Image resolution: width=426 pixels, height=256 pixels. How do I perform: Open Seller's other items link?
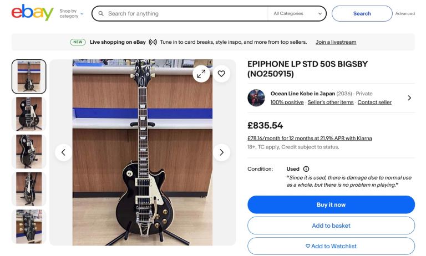click(x=331, y=103)
